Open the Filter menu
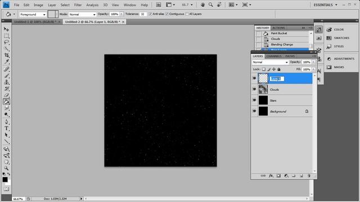 (x=78, y=5)
